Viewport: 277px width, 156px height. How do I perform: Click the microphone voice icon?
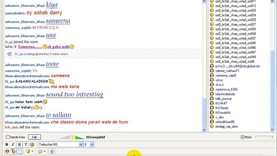click(x=52, y=151)
